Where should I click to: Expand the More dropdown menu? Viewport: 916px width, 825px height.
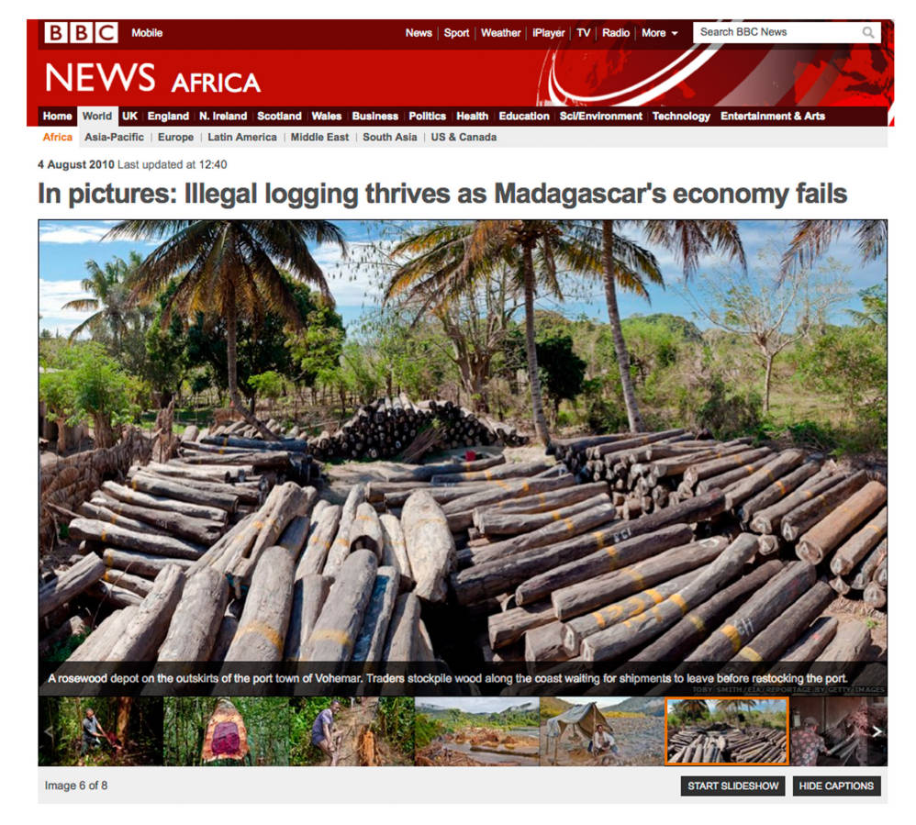[x=660, y=33]
